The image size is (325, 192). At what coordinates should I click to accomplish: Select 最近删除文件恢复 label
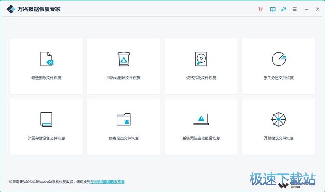coord(46,78)
